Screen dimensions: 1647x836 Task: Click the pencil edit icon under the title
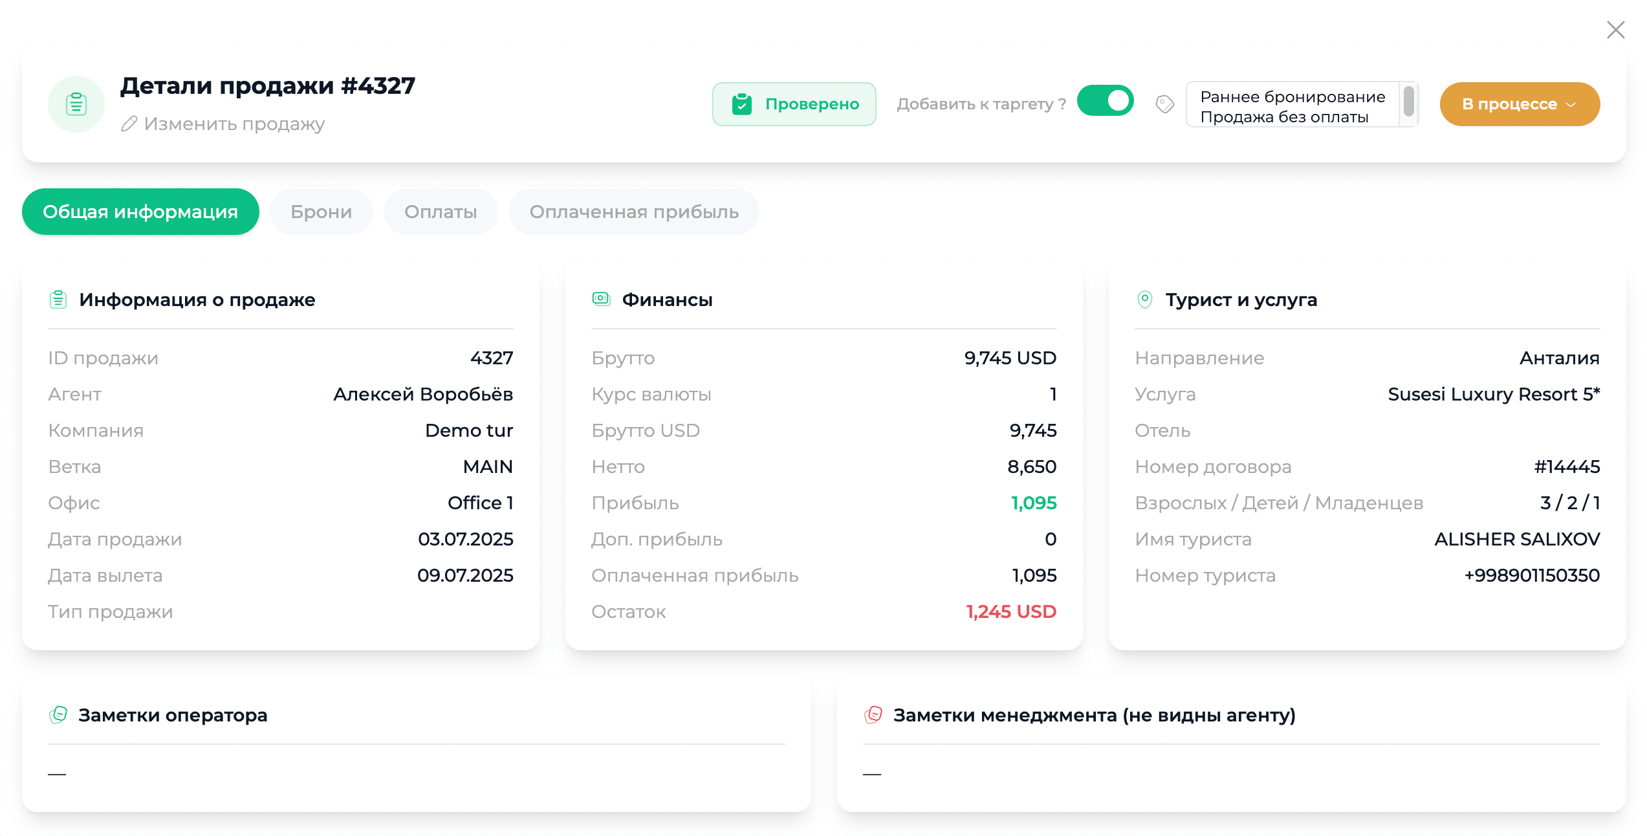129,124
